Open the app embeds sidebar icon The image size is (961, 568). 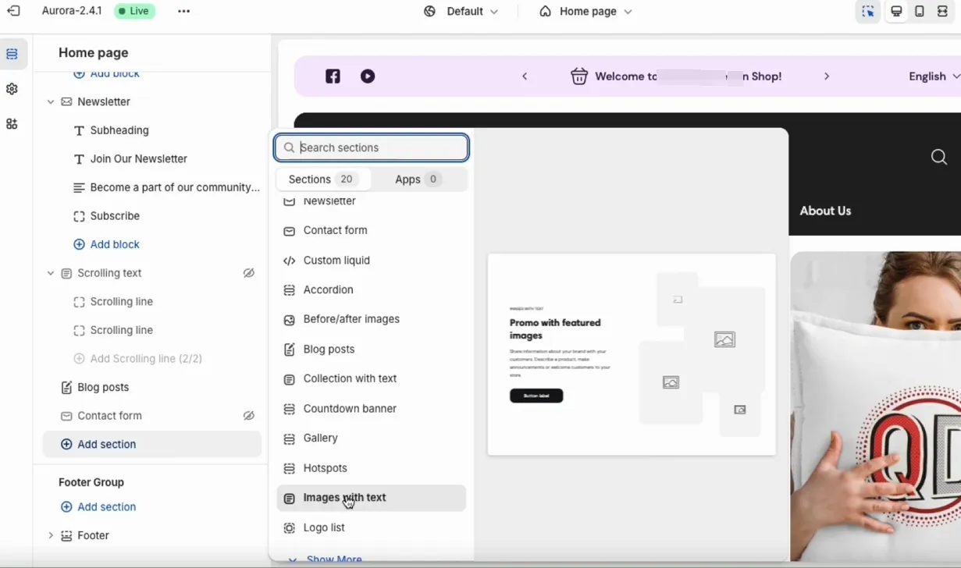click(12, 124)
